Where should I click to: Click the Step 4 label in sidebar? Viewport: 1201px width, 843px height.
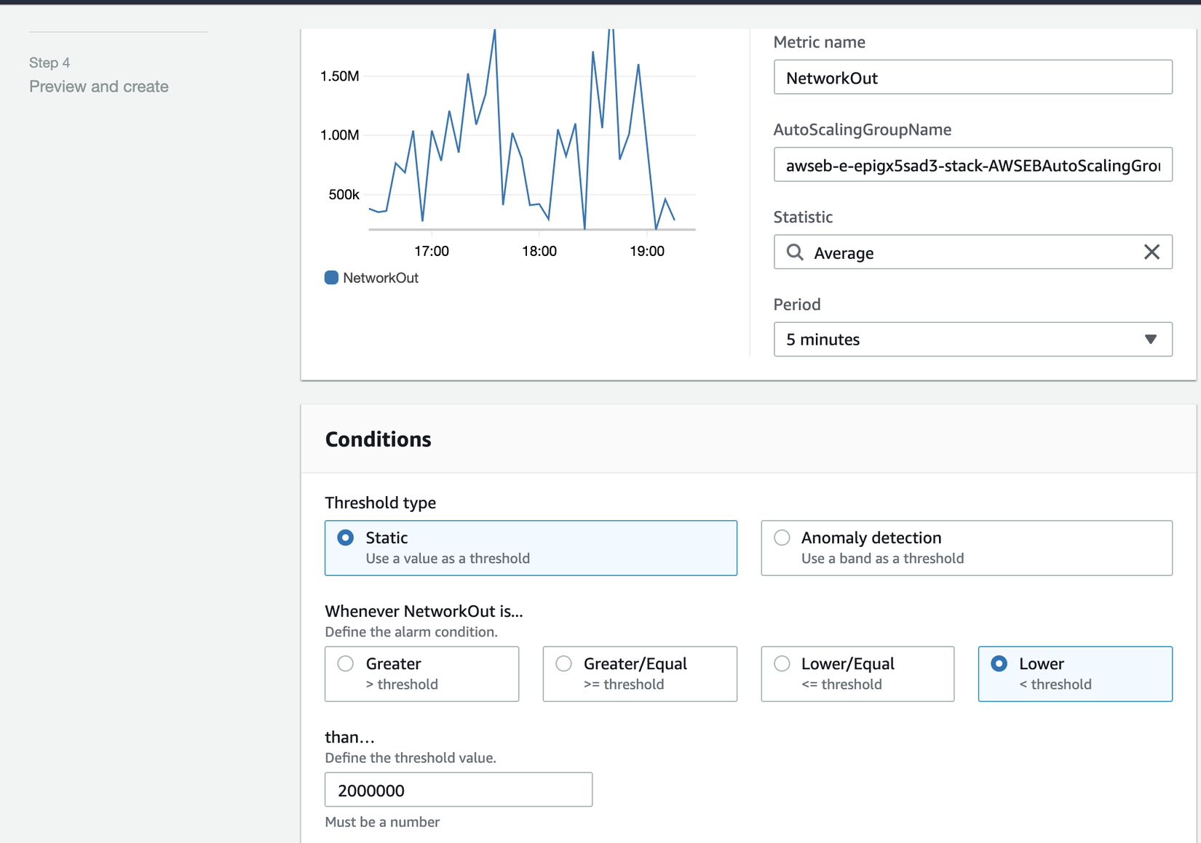[x=49, y=63]
